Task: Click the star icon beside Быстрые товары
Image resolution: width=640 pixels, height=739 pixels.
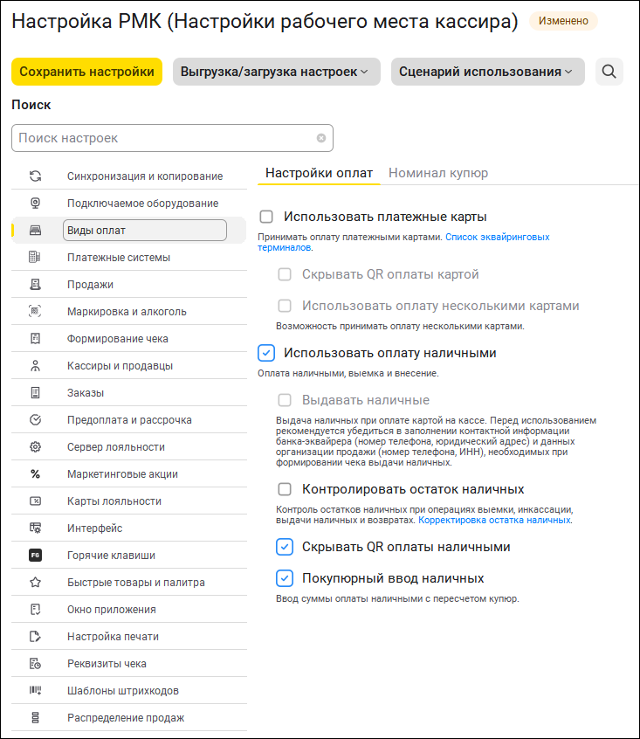Action: (36, 583)
